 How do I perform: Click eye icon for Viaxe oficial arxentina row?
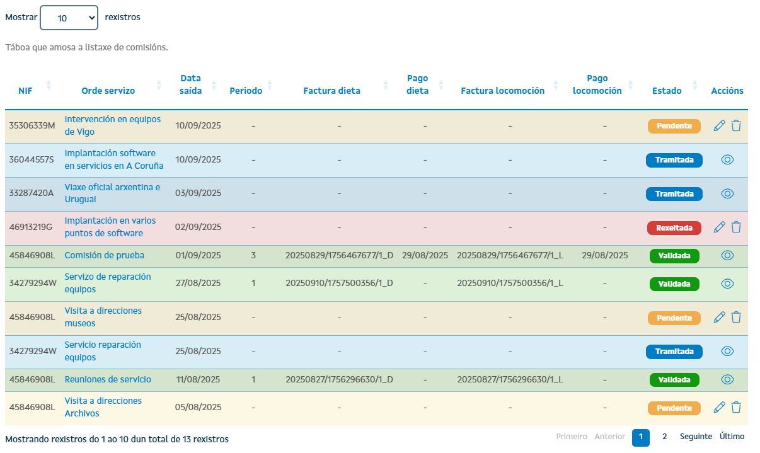coord(727,194)
